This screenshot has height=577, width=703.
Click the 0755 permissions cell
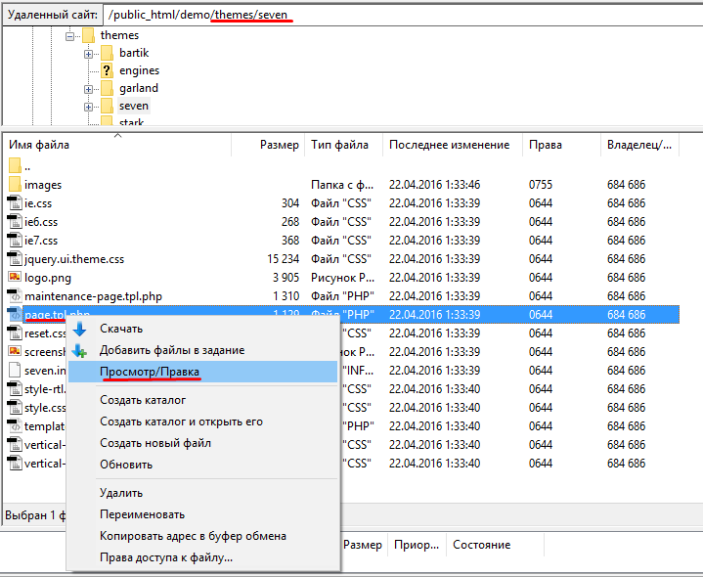[x=541, y=185]
